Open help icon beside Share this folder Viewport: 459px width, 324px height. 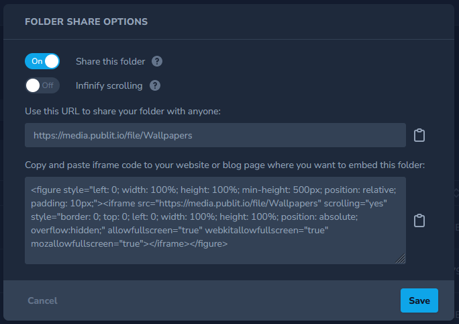tap(157, 61)
